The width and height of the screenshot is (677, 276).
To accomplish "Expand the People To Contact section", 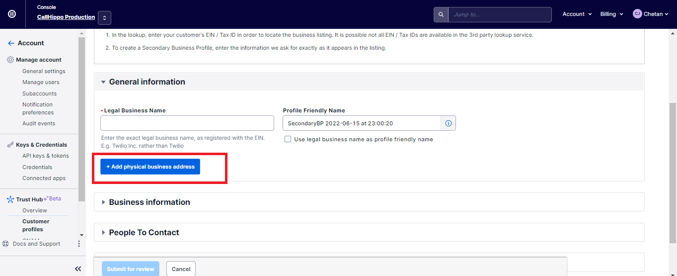I will (x=369, y=232).
